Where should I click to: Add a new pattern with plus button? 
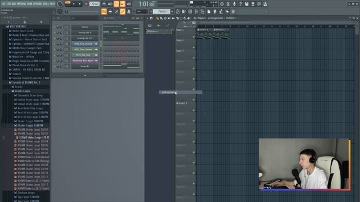coord(172,11)
